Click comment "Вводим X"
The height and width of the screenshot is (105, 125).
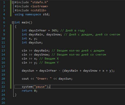(49, 59)
